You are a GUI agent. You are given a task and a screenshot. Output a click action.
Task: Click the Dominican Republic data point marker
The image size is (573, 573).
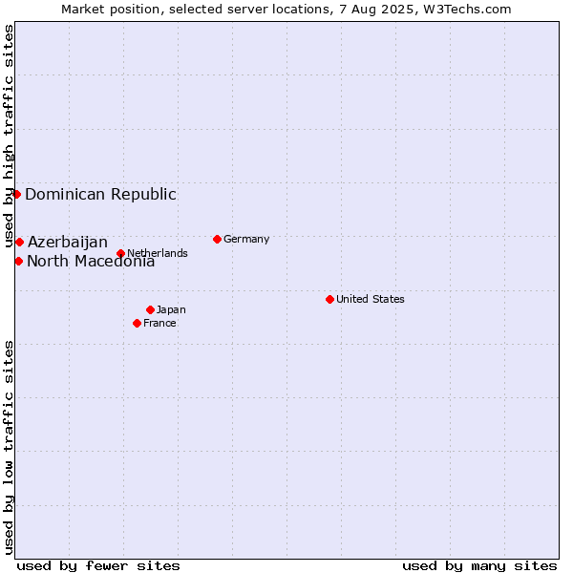16,195
